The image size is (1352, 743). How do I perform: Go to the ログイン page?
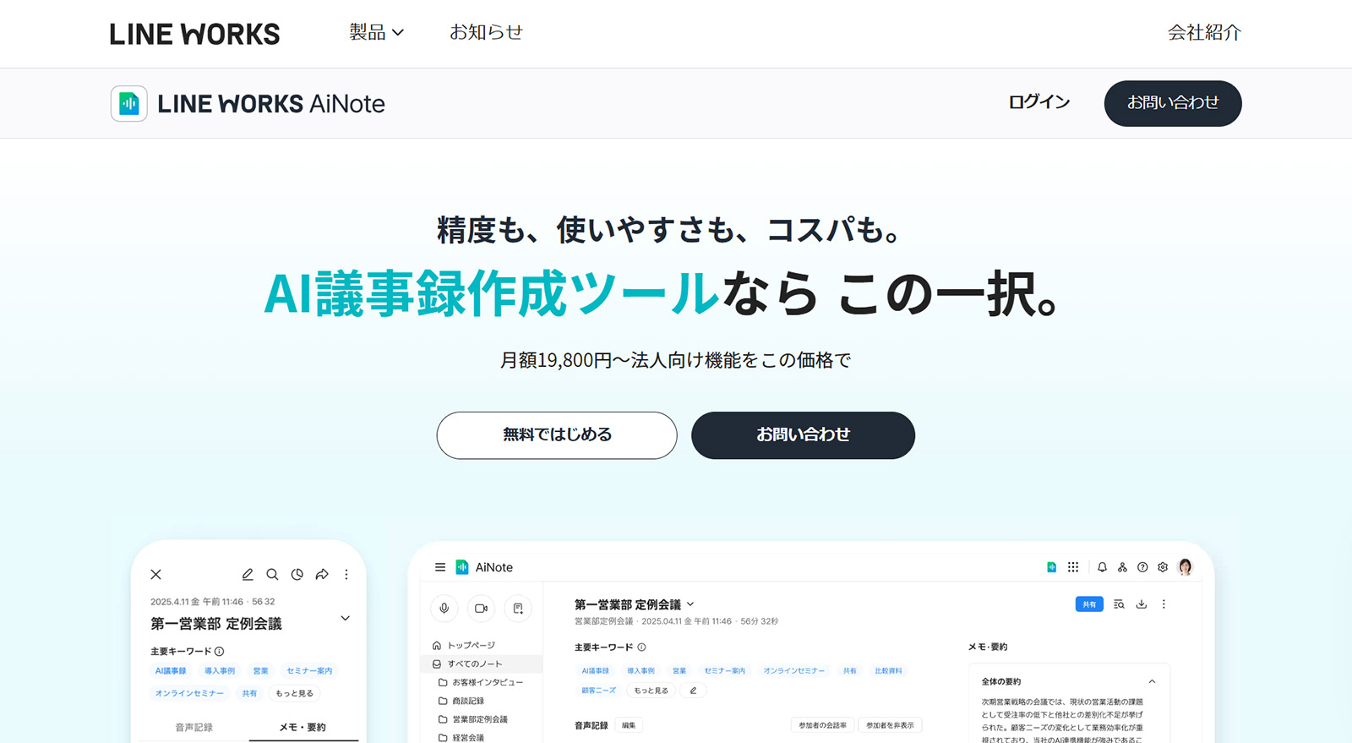tap(1039, 102)
